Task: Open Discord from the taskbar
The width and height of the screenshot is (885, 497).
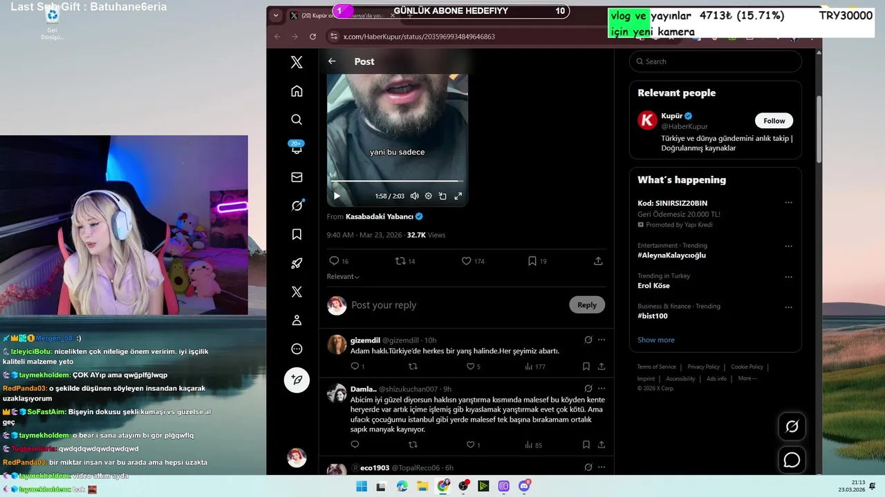Action: pos(524,487)
